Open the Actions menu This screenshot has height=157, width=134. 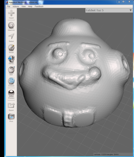click(16, 7)
